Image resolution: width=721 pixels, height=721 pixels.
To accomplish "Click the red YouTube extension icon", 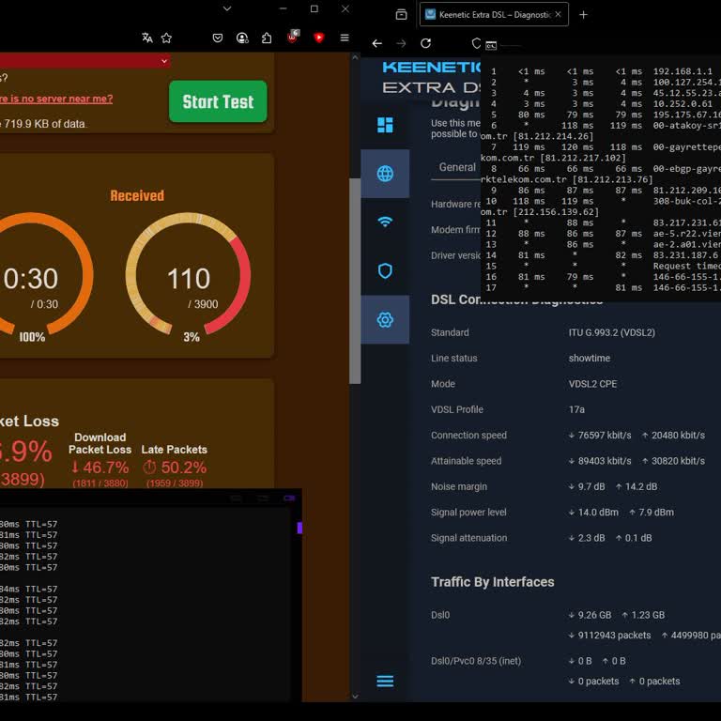I will point(319,38).
